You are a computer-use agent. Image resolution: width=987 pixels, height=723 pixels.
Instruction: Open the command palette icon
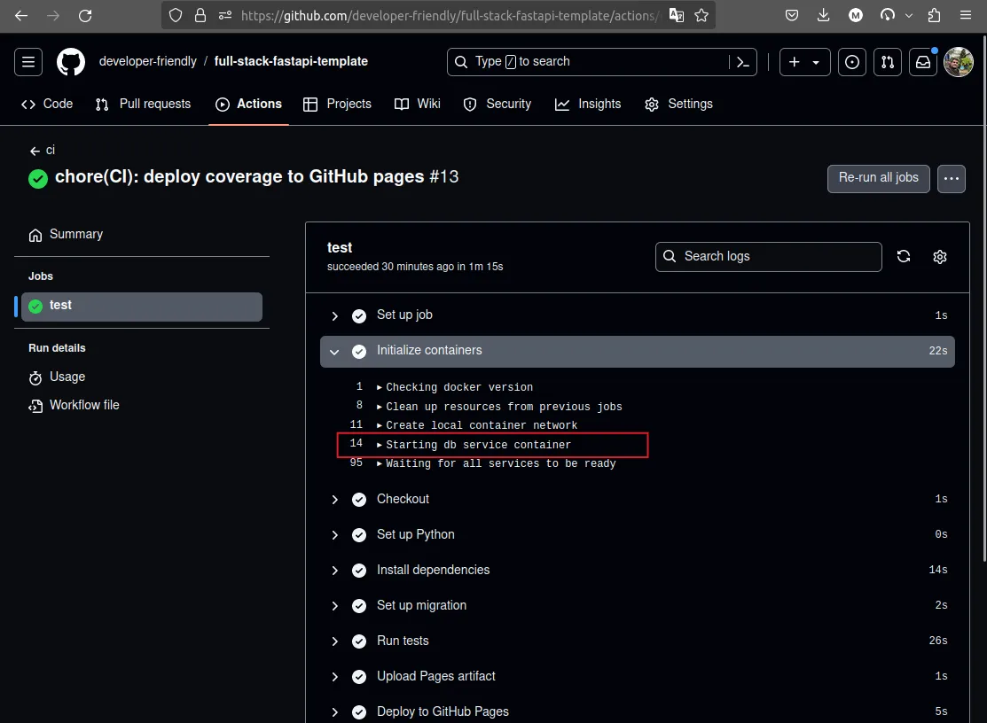[x=743, y=62]
